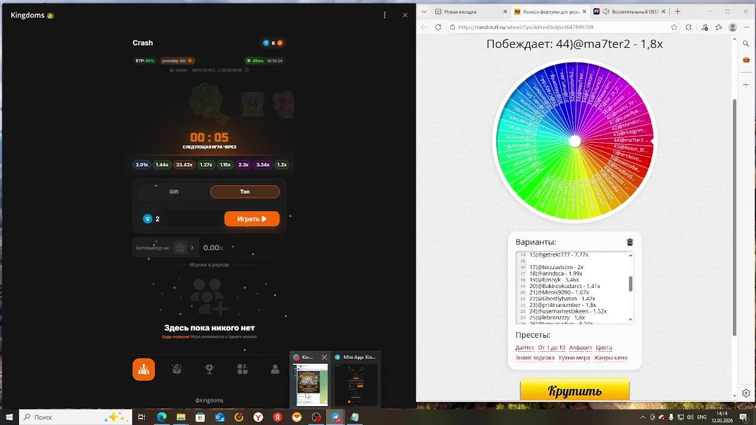The image size is (756, 425).
Task: Show hidden system tray icons
Action: pos(643,417)
